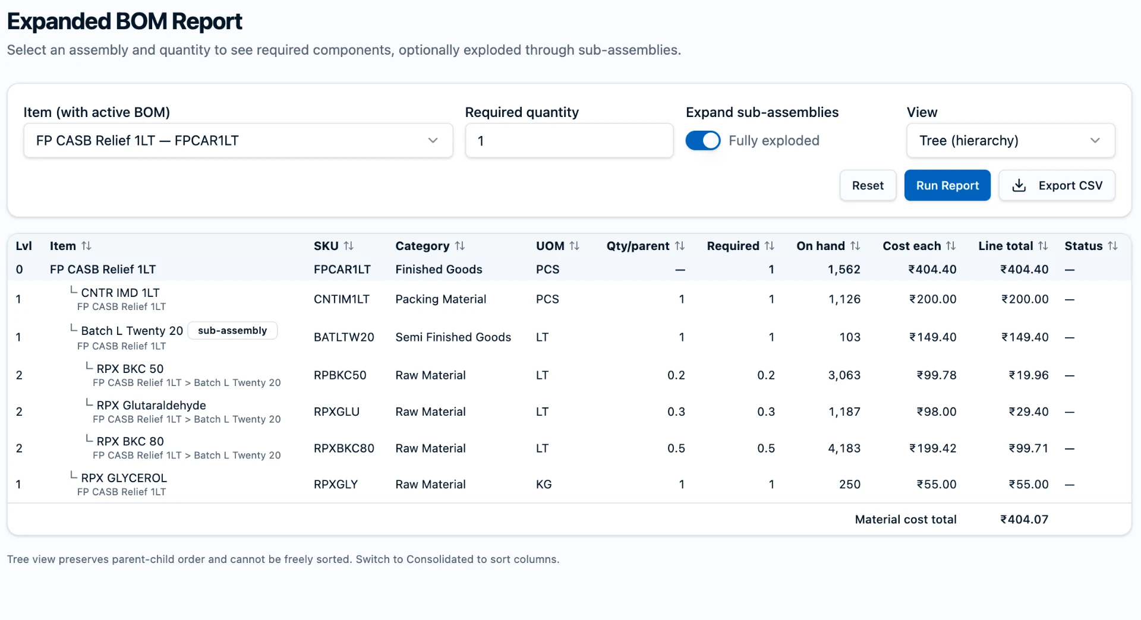The image size is (1141, 620).
Task: Click Packing Material category cell
Action: click(441, 299)
